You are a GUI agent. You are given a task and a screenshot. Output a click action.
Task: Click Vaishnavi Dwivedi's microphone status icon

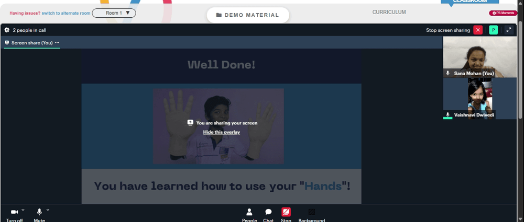(x=448, y=115)
